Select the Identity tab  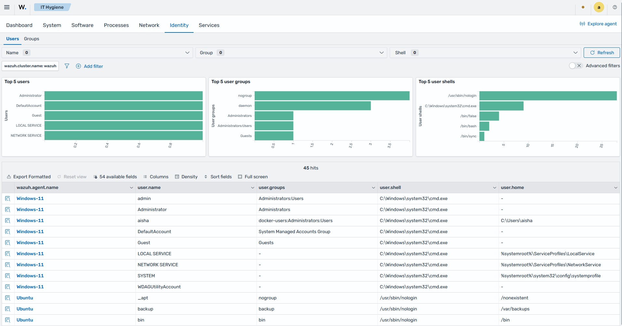coord(179,25)
